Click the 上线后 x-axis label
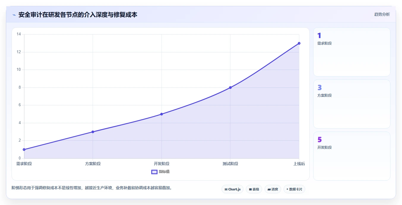 pyautogui.click(x=299, y=164)
